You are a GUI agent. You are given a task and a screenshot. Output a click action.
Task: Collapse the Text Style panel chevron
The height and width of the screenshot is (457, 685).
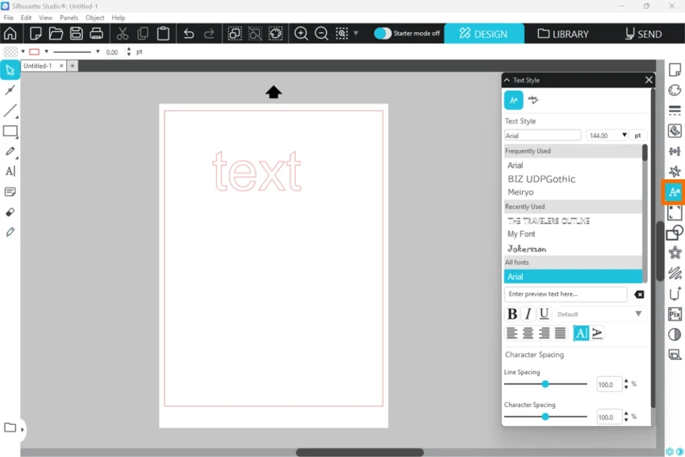click(507, 80)
